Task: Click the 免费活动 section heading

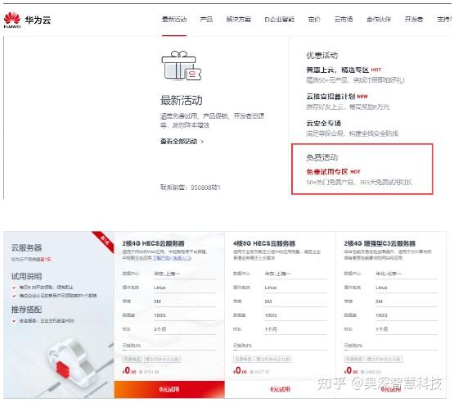Action: point(322,158)
